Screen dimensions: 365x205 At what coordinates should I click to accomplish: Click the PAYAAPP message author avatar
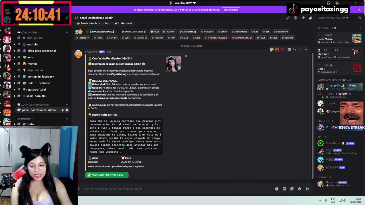(x=78, y=54)
